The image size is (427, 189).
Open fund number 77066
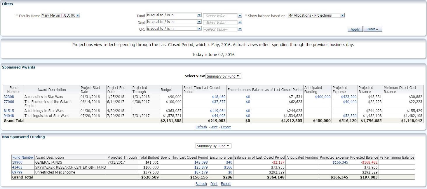pos(9,102)
